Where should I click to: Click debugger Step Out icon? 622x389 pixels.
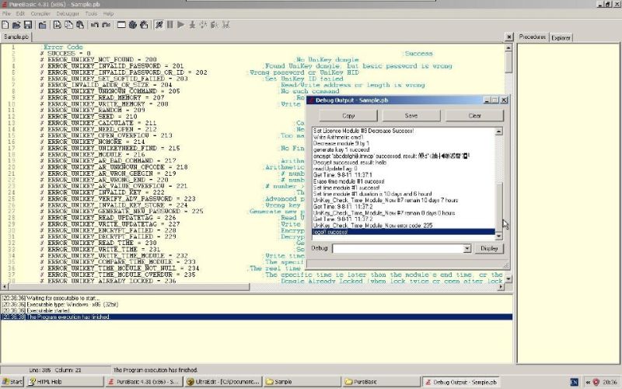pos(215,25)
